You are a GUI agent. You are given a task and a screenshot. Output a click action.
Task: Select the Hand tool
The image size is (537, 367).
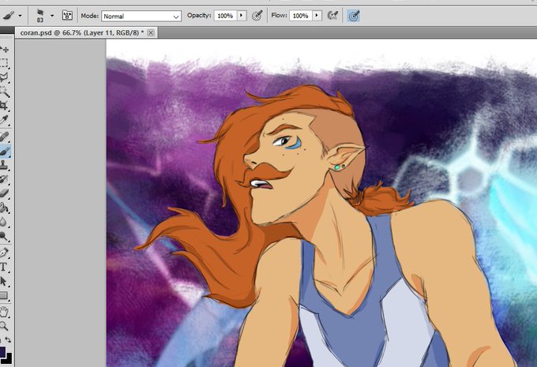(4, 312)
